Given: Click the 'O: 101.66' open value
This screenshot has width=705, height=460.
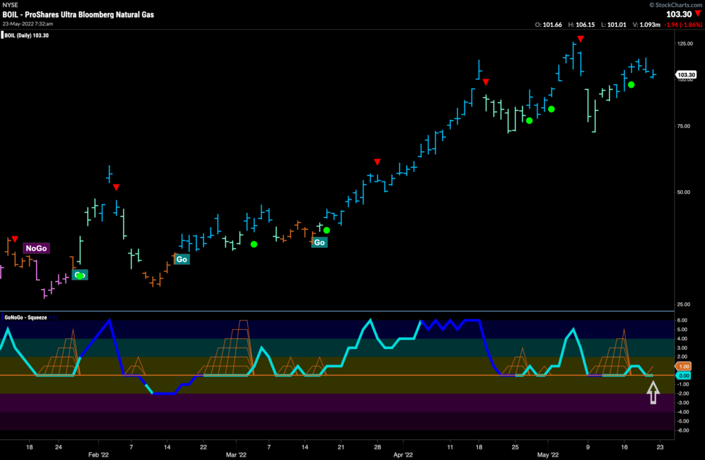Looking at the screenshot, I should 548,25.
